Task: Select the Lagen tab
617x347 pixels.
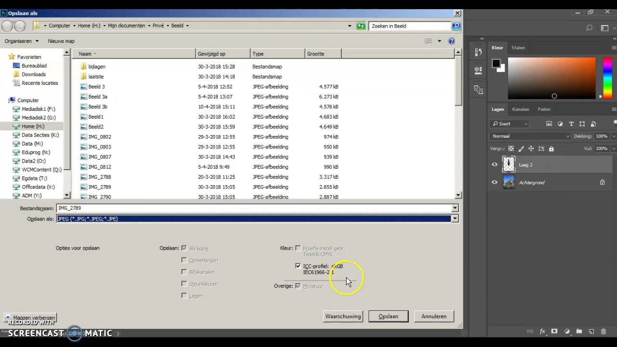Action: [x=498, y=109]
